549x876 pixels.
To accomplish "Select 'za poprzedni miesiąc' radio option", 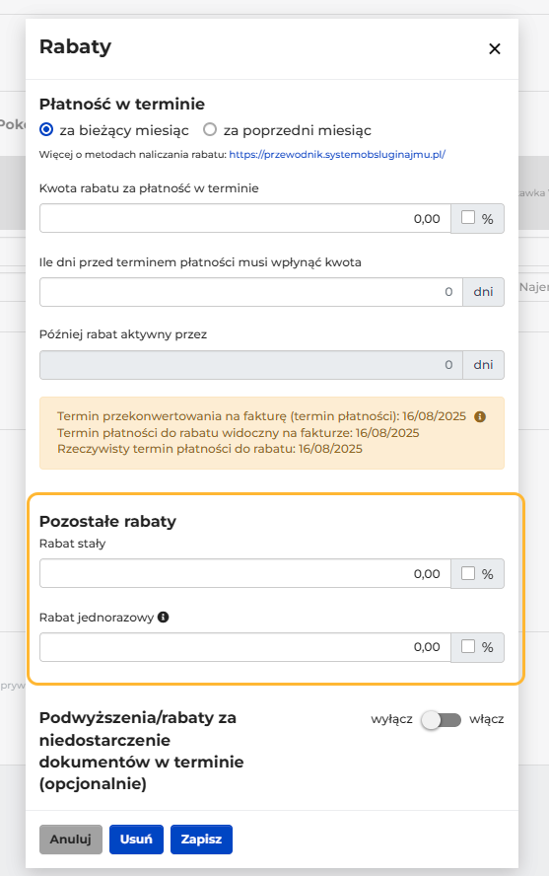I will click(210, 129).
